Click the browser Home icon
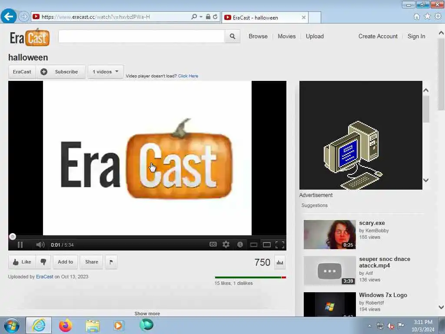 [x=416, y=17]
